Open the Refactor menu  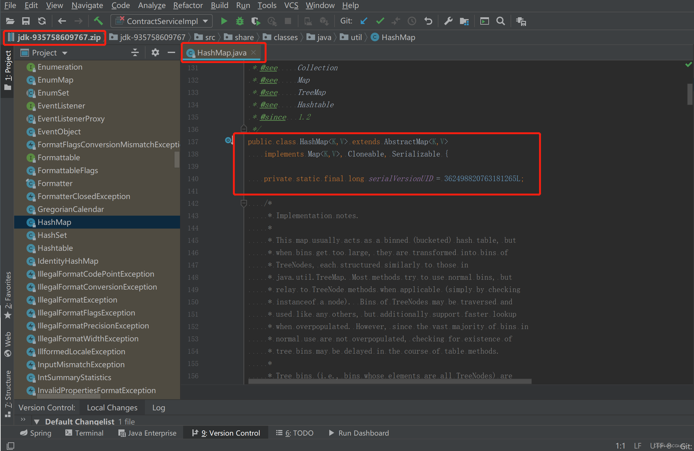coord(188,5)
